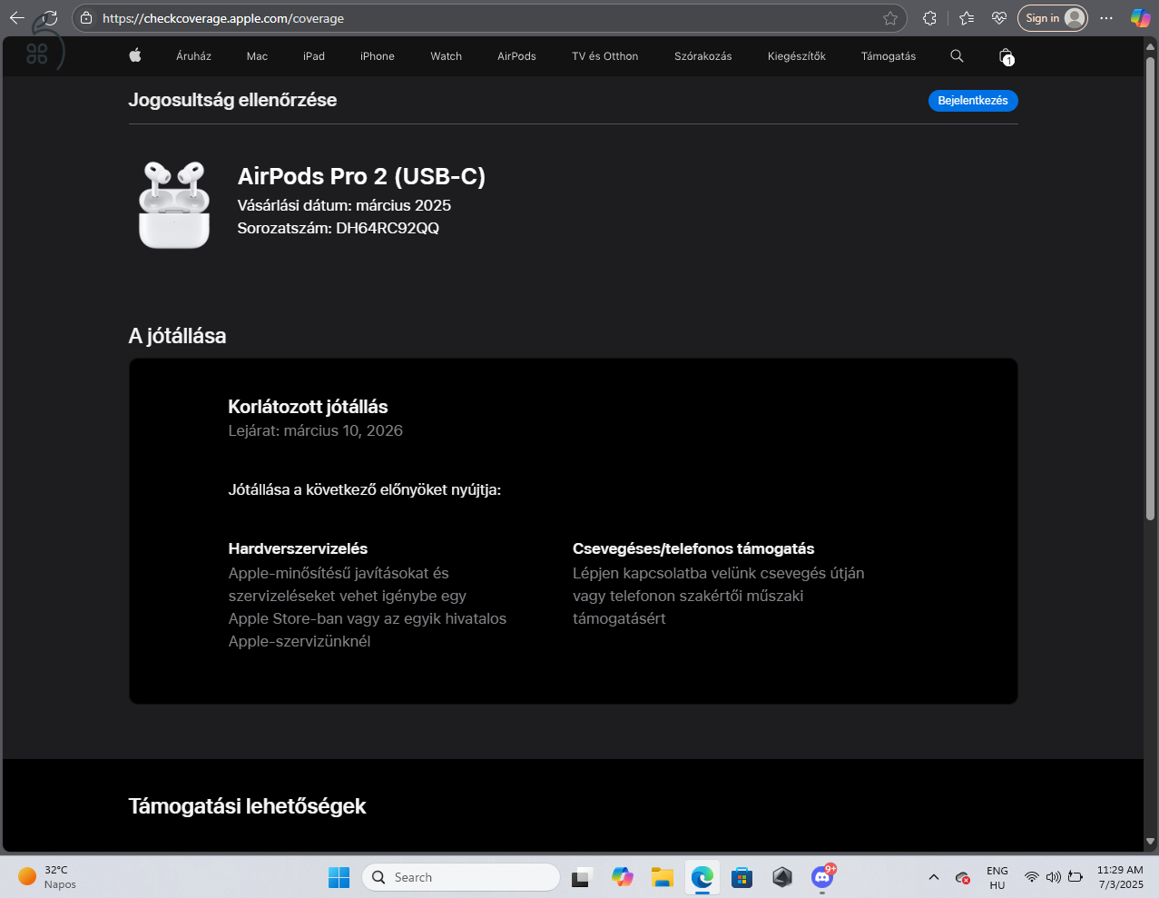Click Vásárlási dátum: március 2025 text
The width and height of the screenshot is (1159, 898).
click(x=344, y=205)
